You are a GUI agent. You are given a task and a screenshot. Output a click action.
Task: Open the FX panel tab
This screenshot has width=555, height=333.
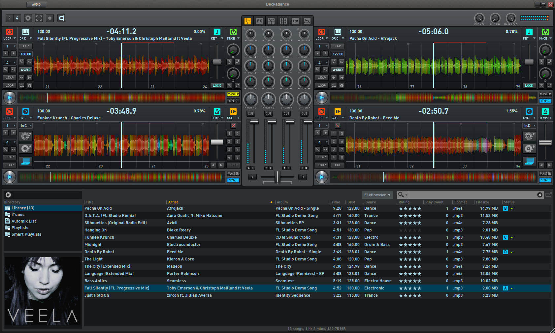tap(260, 21)
